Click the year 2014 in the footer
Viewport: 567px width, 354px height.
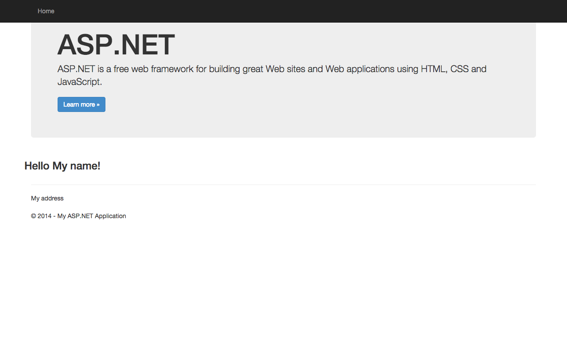pyautogui.click(x=45, y=216)
